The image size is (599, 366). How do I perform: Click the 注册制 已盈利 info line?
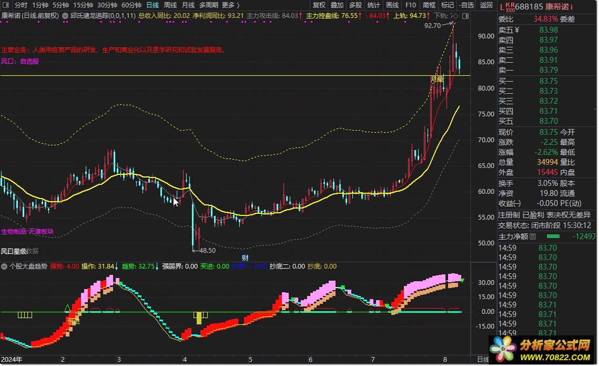pos(544,215)
